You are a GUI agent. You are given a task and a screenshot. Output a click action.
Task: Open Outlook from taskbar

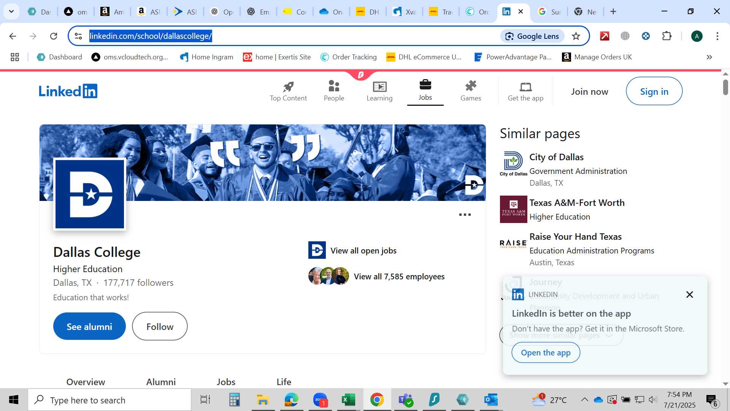point(491,400)
